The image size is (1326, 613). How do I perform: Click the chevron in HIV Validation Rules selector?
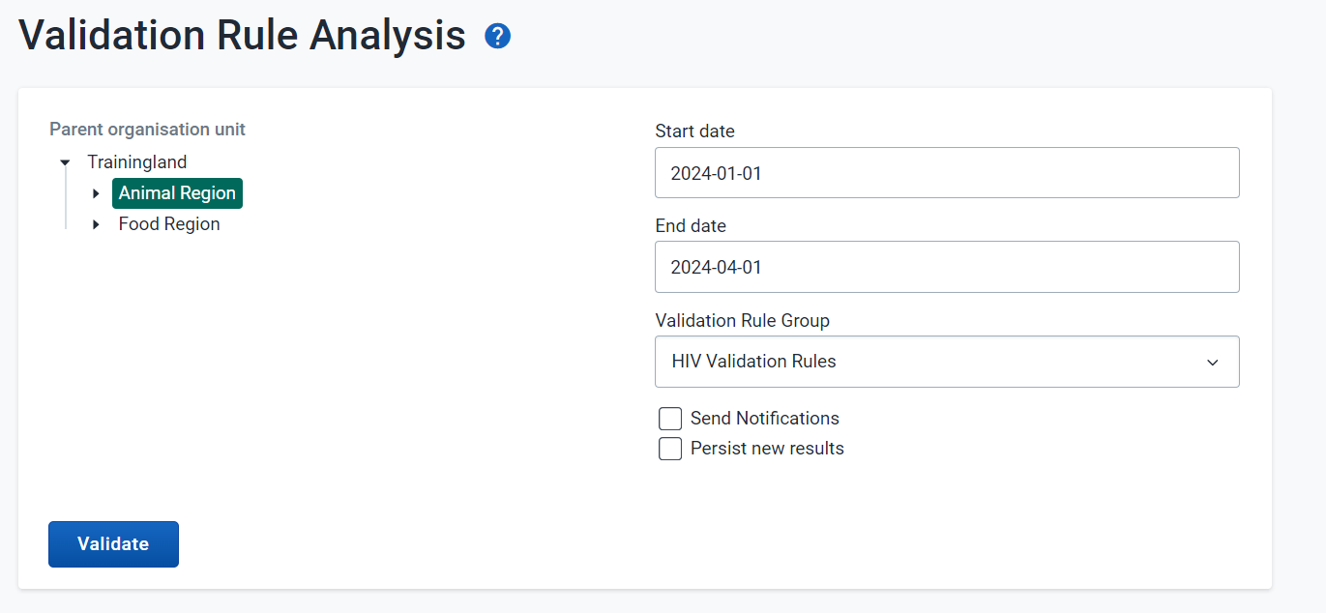(x=1212, y=363)
